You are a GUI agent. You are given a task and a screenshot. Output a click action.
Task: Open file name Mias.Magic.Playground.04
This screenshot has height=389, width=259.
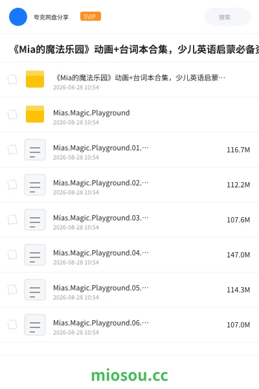101,253
